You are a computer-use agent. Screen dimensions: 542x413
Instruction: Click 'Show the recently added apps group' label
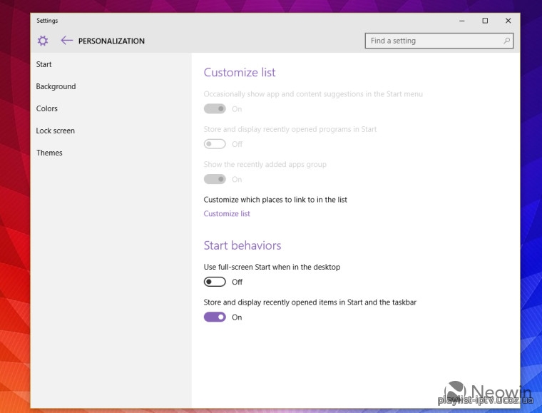265,164
